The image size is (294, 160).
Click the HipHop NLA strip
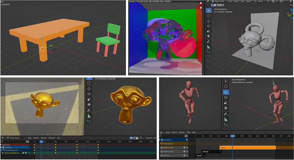(212, 152)
